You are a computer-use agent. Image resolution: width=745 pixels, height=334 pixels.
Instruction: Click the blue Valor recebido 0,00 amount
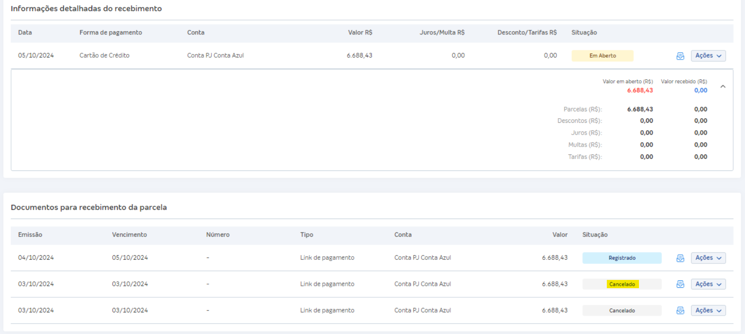[x=700, y=91]
